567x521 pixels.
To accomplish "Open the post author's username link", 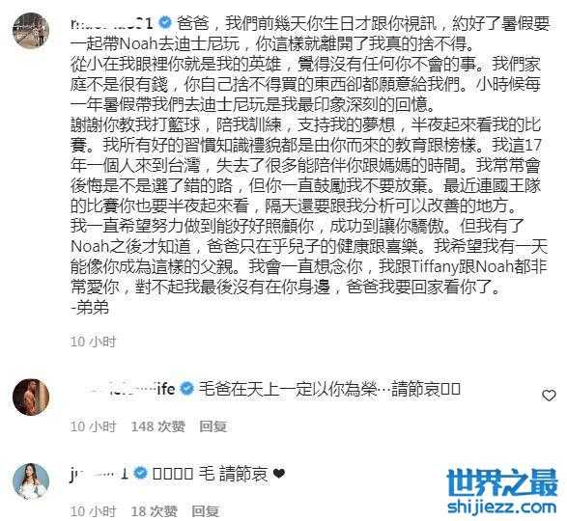I will click(112, 24).
